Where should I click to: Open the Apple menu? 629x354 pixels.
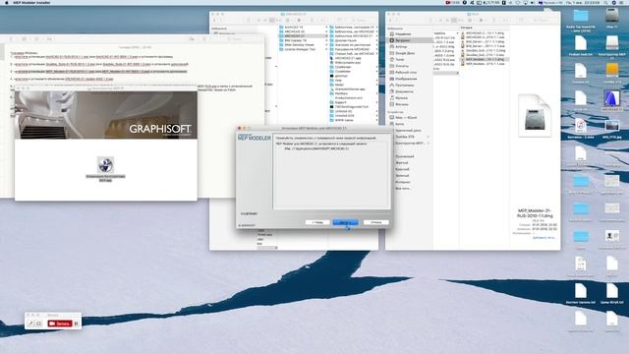[6, 2]
